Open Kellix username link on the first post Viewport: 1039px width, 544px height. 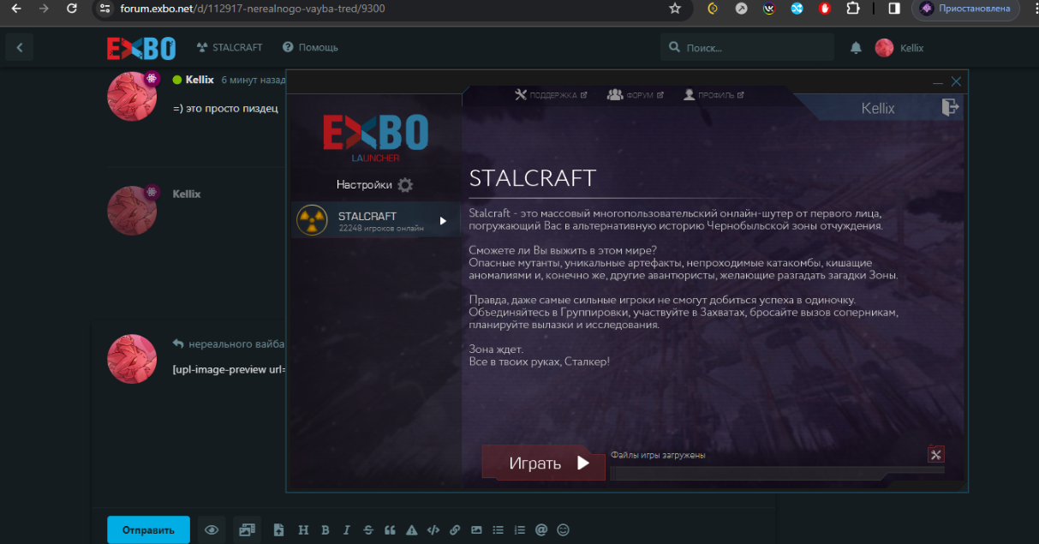pyautogui.click(x=200, y=80)
